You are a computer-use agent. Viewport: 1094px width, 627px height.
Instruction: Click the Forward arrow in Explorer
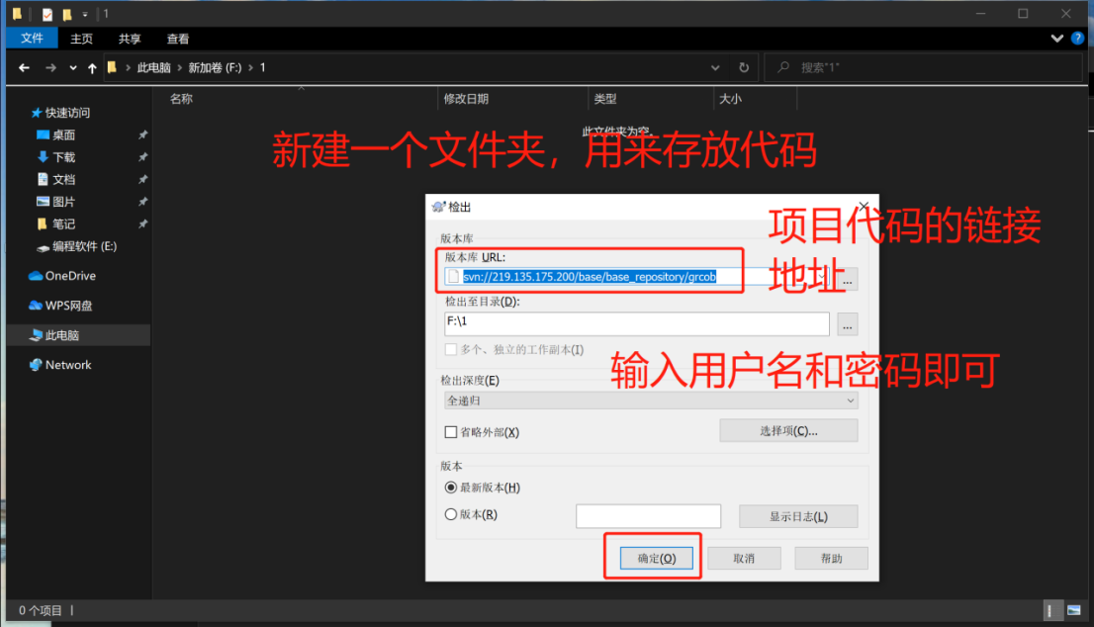pos(50,67)
